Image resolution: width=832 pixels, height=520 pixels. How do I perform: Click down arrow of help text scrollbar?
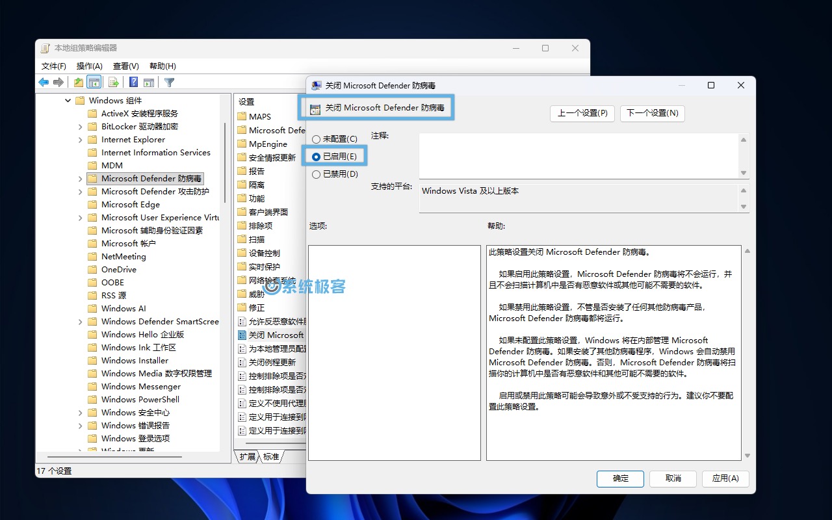pos(747,456)
